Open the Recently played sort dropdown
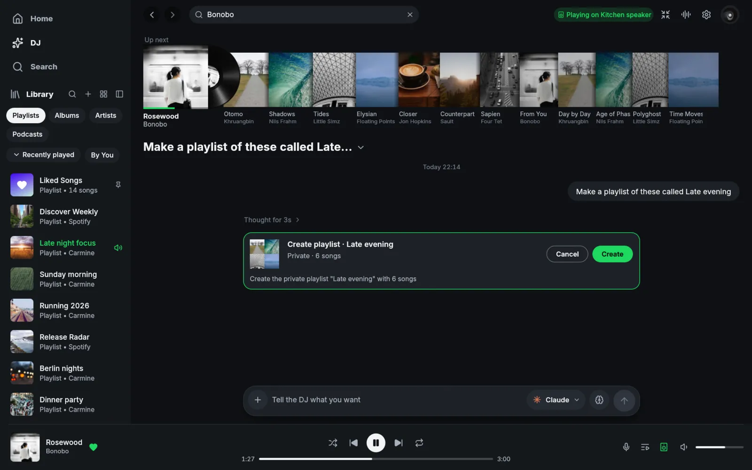The height and width of the screenshot is (470, 752). (44, 155)
